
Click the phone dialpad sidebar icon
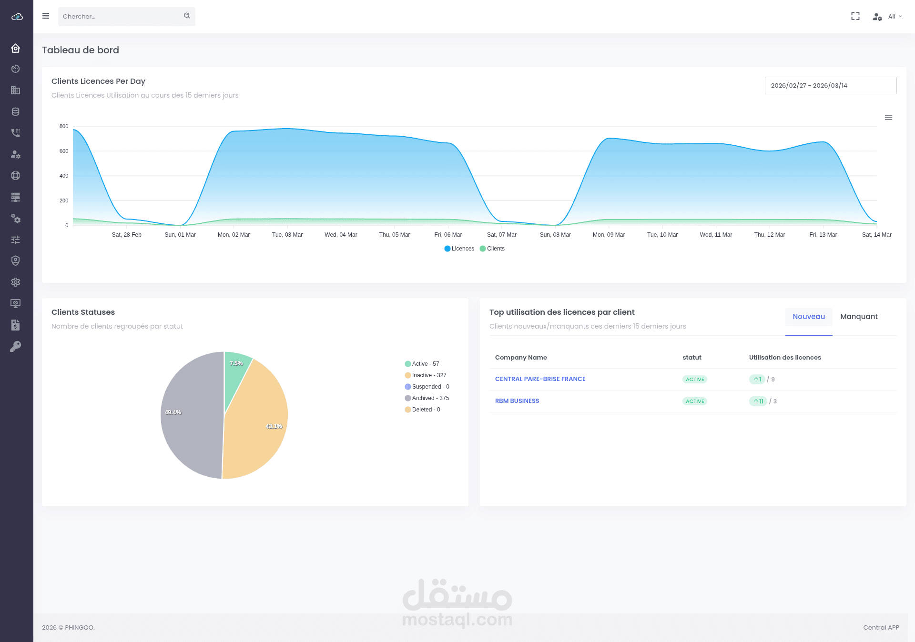click(16, 133)
